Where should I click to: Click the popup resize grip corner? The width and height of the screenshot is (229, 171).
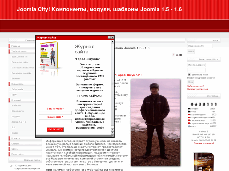[113, 136]
